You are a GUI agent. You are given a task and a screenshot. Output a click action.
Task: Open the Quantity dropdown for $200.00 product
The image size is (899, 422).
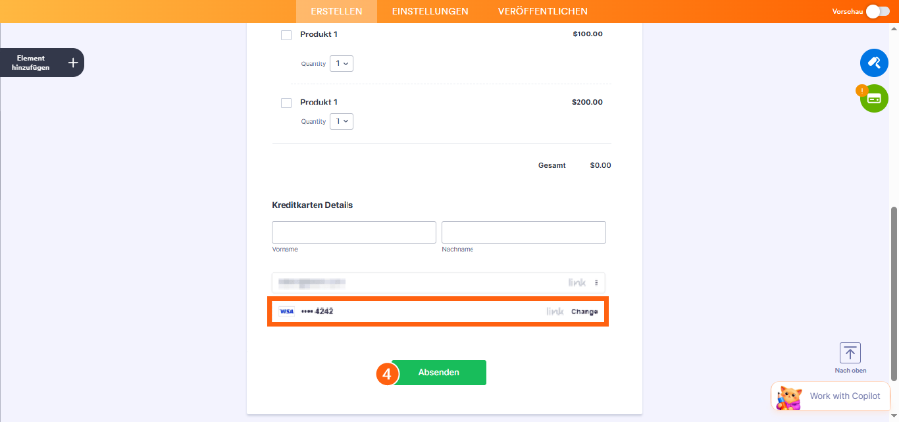click(342, 121)
